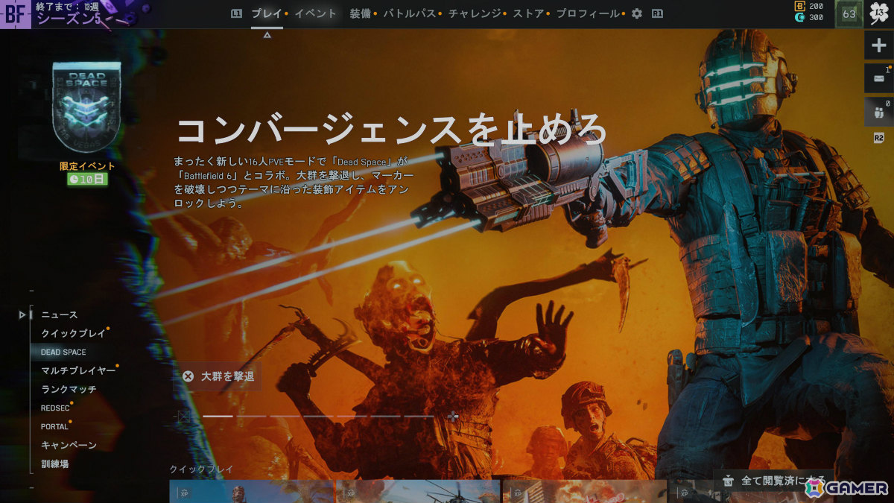
Task: Open the quick play thumbnail showing an explosion
Action: (x=585, y=491)
